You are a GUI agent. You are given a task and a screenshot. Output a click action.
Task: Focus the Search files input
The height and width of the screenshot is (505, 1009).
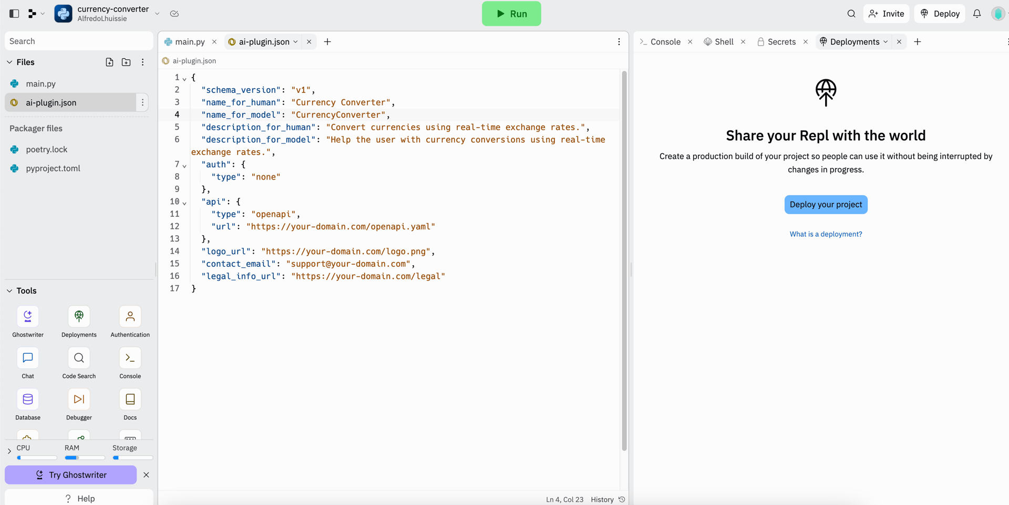[79, 41]
